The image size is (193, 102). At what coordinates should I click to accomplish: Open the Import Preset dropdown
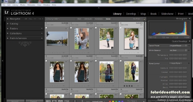178,46
